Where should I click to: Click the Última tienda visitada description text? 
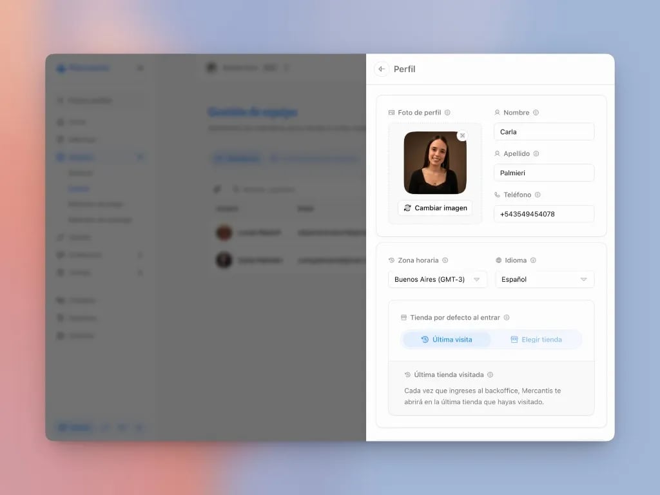pos(482,396)
